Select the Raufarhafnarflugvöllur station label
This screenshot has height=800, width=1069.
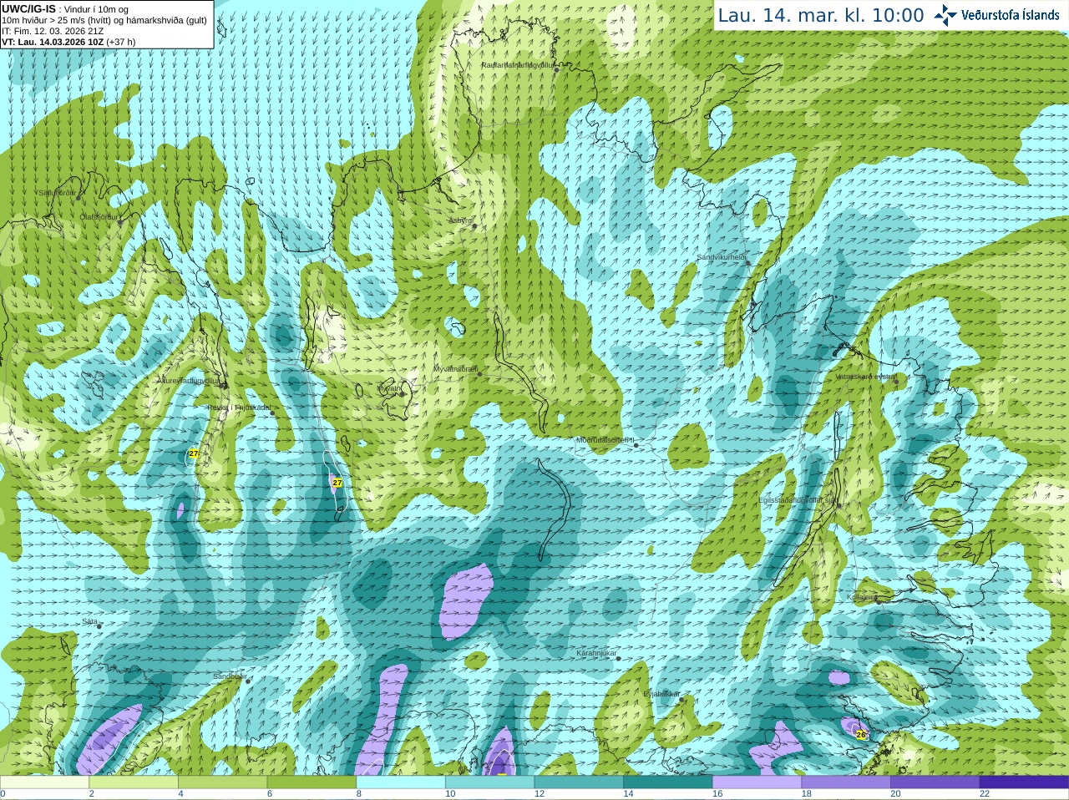pyautogui.click(x=518, y=64)
